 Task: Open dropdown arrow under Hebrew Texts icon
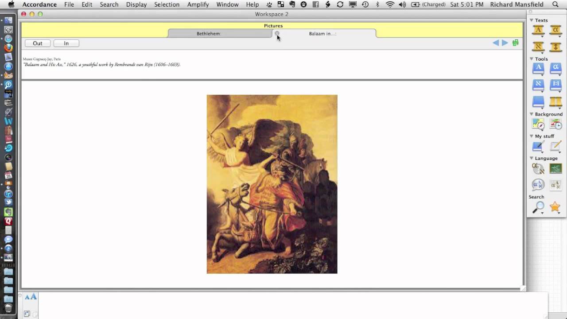click(542, 52)
